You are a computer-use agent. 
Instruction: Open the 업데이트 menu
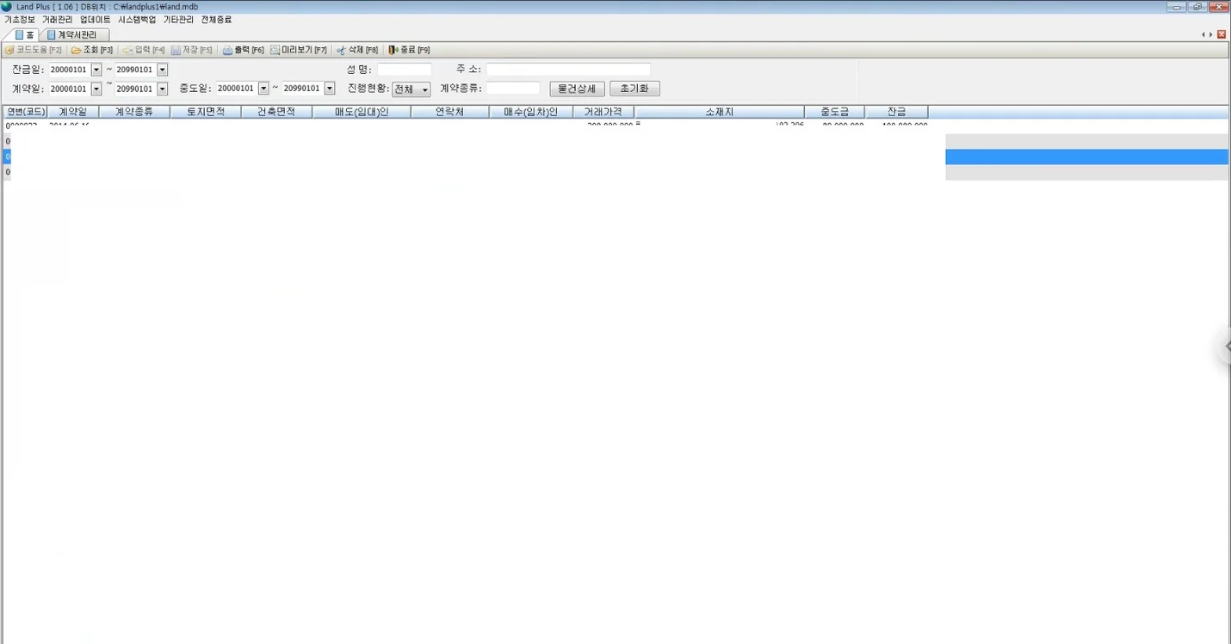coord(96,19)
